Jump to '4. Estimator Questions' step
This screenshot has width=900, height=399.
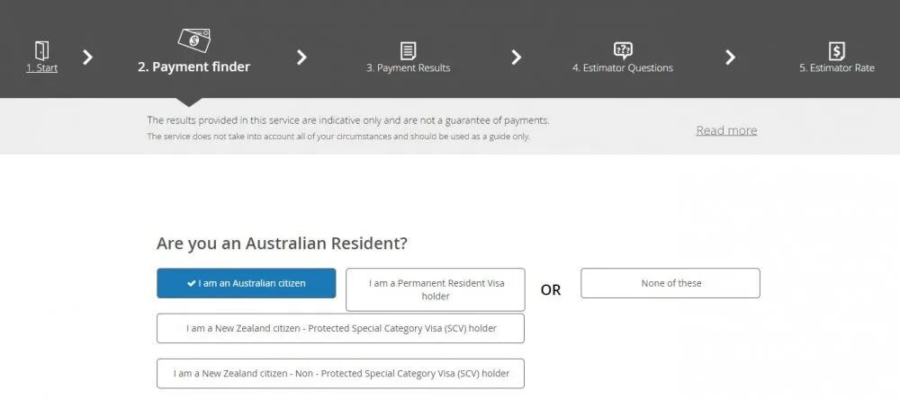(x=622, y=67)
